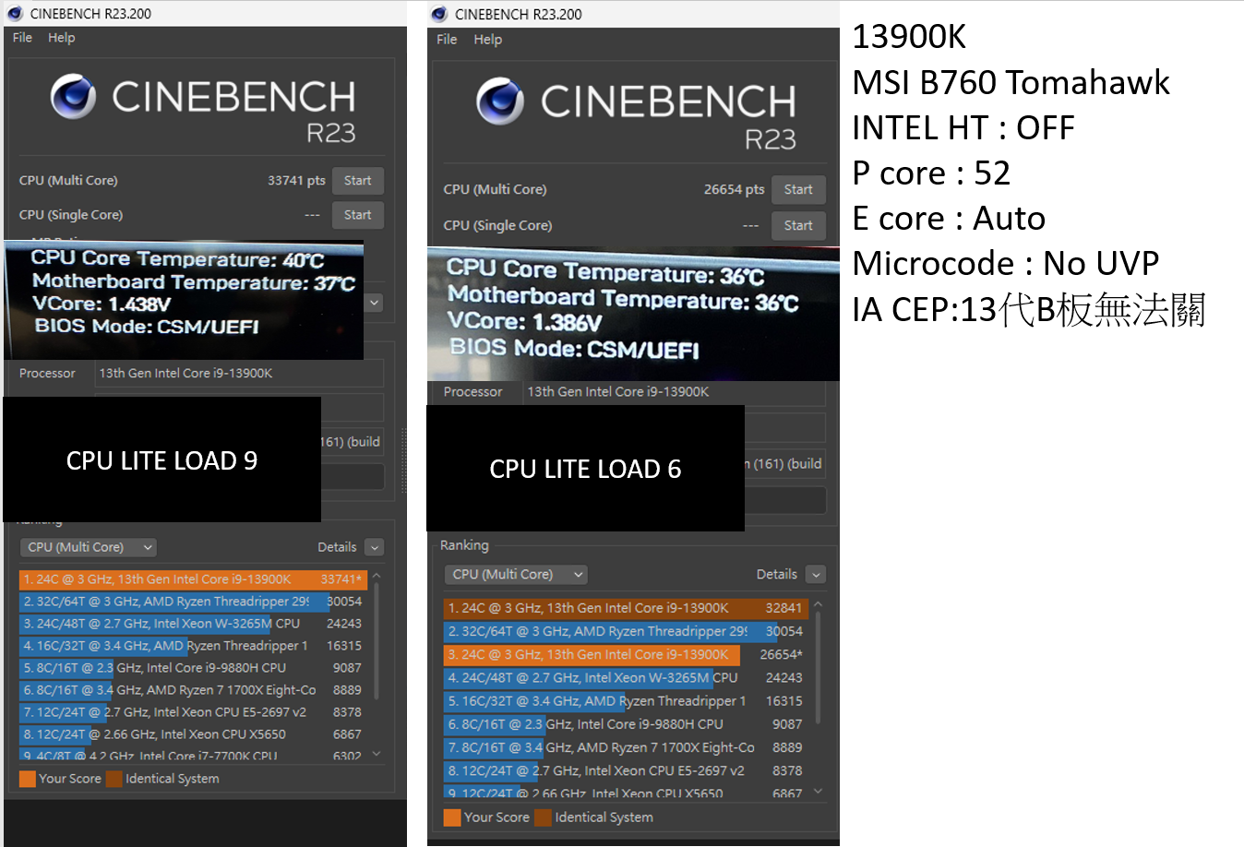Open CPU (Multi Core) ranking dropdown in left window
The height and width of the screenshot is (847, 1244).
pyautogui.click(x=88, y=547)
